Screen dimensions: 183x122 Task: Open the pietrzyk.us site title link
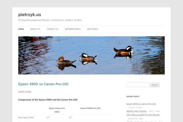point(30,15)
